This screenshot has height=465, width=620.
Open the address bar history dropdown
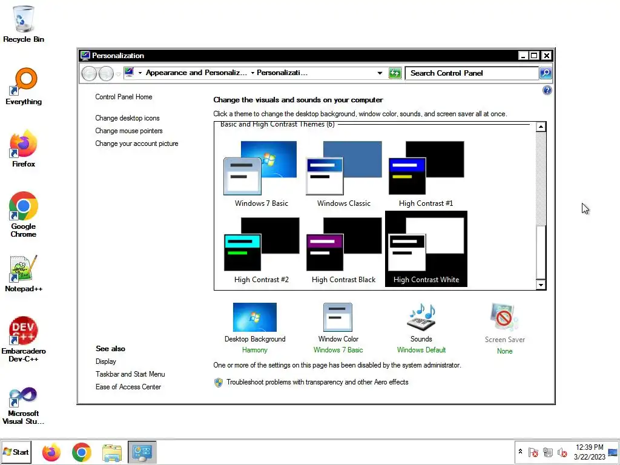point(380,73)
